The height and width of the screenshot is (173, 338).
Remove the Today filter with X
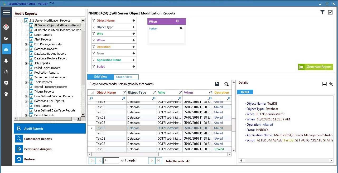[181, 28]
